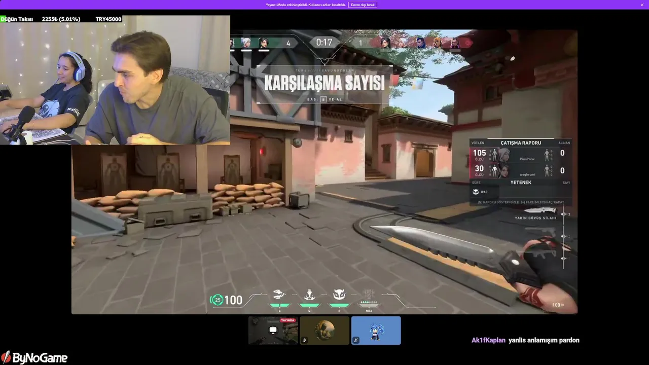Click the 'Düğün Takısı' goal label
Image resolution: width=649 pixels, height=365 pixels.
click(x=17, y=19)
